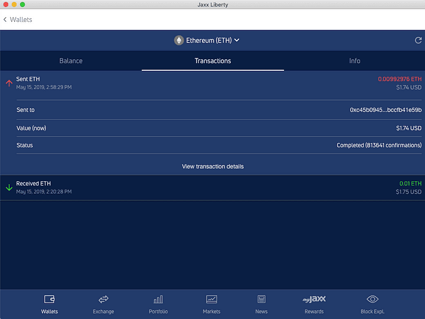This screenshot has width=425, height=319.
Task: Open the Block Explorer eye icon
Action: click(x=372, y=299)
